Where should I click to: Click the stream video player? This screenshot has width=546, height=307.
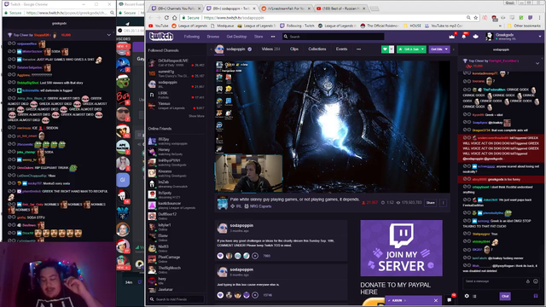click(332, 127)
